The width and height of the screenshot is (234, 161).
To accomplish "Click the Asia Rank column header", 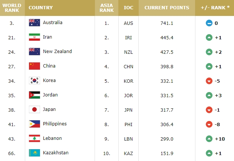I will (106, 8).
